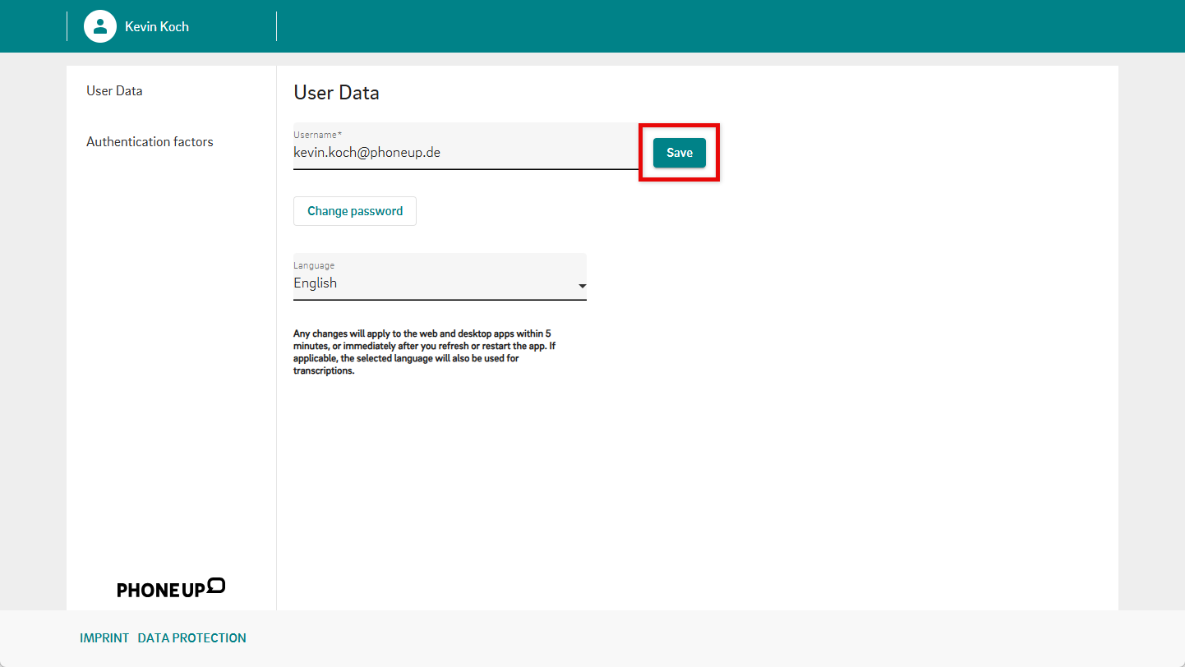
Task: Select the English value in Language field
Action: pyautogui.click(x=316, y=283)
